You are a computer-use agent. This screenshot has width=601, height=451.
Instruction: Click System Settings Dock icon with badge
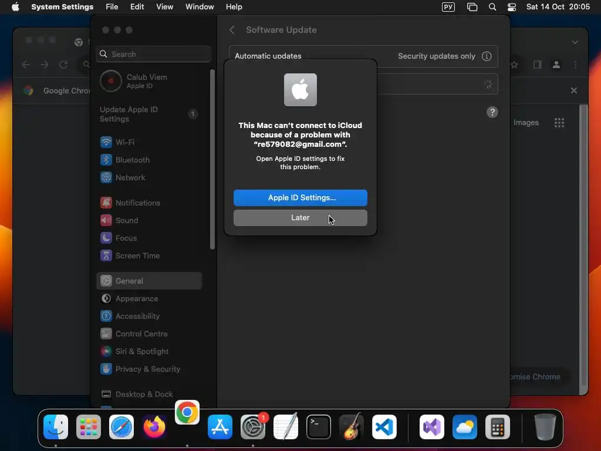pyautogui.click(x=253, y=427)
